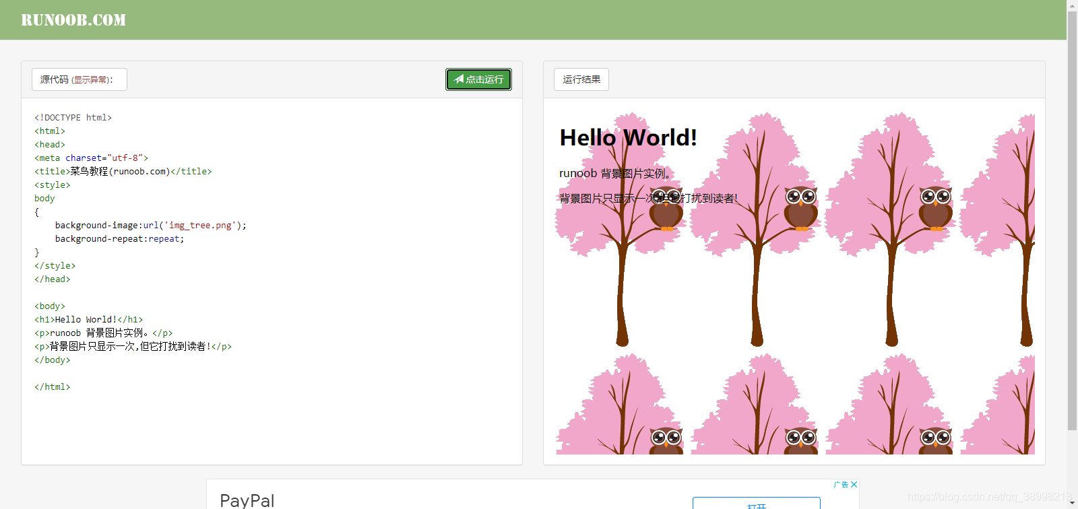
Task: Click the code line with 背景图片只显示一次
Action: [133, 347]
